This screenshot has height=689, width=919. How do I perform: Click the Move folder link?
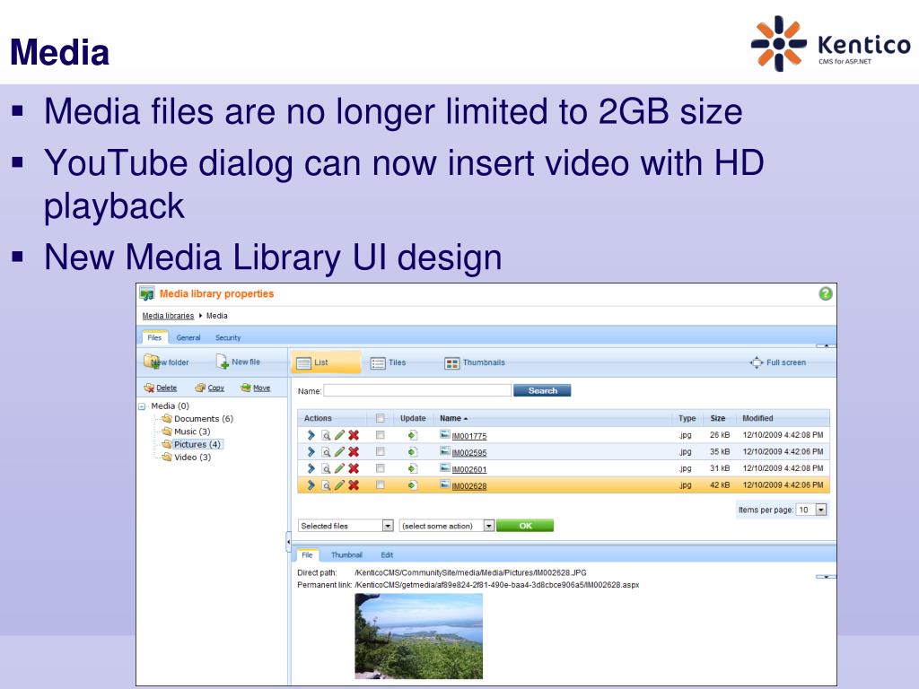[x=261, y=388]
